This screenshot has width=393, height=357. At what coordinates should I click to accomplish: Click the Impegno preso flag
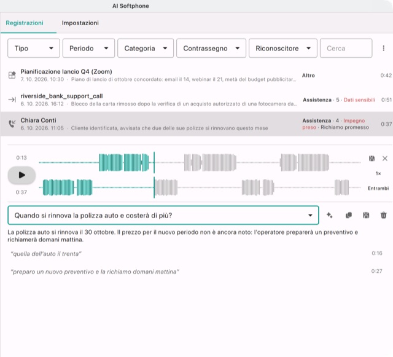(x=333, y=124)
